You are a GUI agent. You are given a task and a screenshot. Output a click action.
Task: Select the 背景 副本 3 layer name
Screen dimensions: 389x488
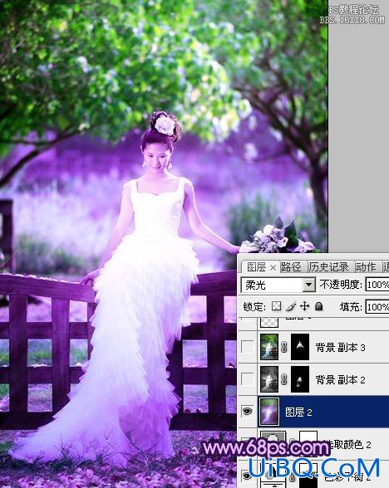click(341, 347)
